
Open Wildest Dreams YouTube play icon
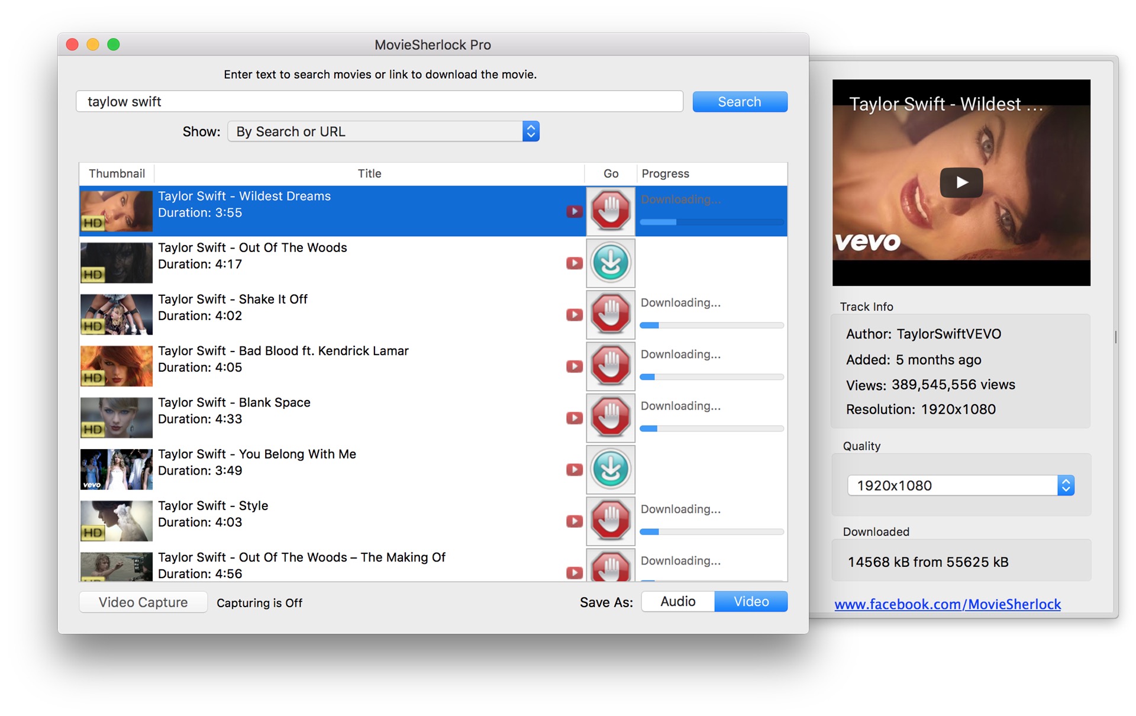click(574, 211)
